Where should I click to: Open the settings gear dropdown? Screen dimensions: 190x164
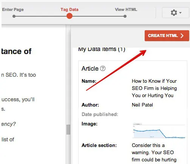click(x=176, y=12)
